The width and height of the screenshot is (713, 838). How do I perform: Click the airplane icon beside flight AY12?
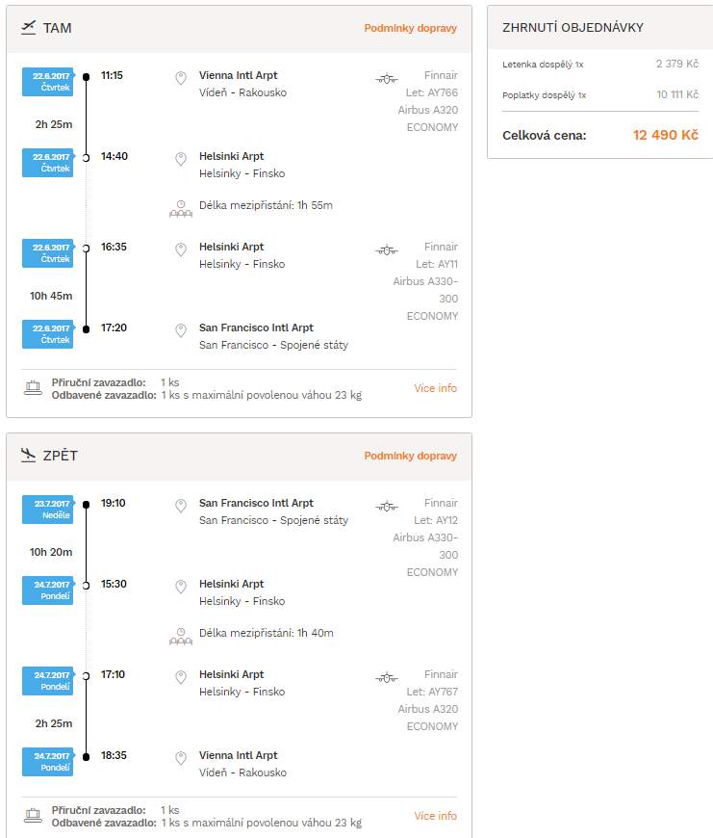pos(387,506)
